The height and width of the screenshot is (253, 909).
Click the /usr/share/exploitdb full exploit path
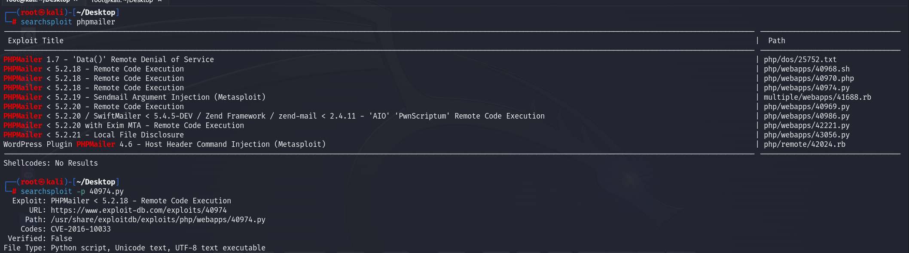coord(158,220)
